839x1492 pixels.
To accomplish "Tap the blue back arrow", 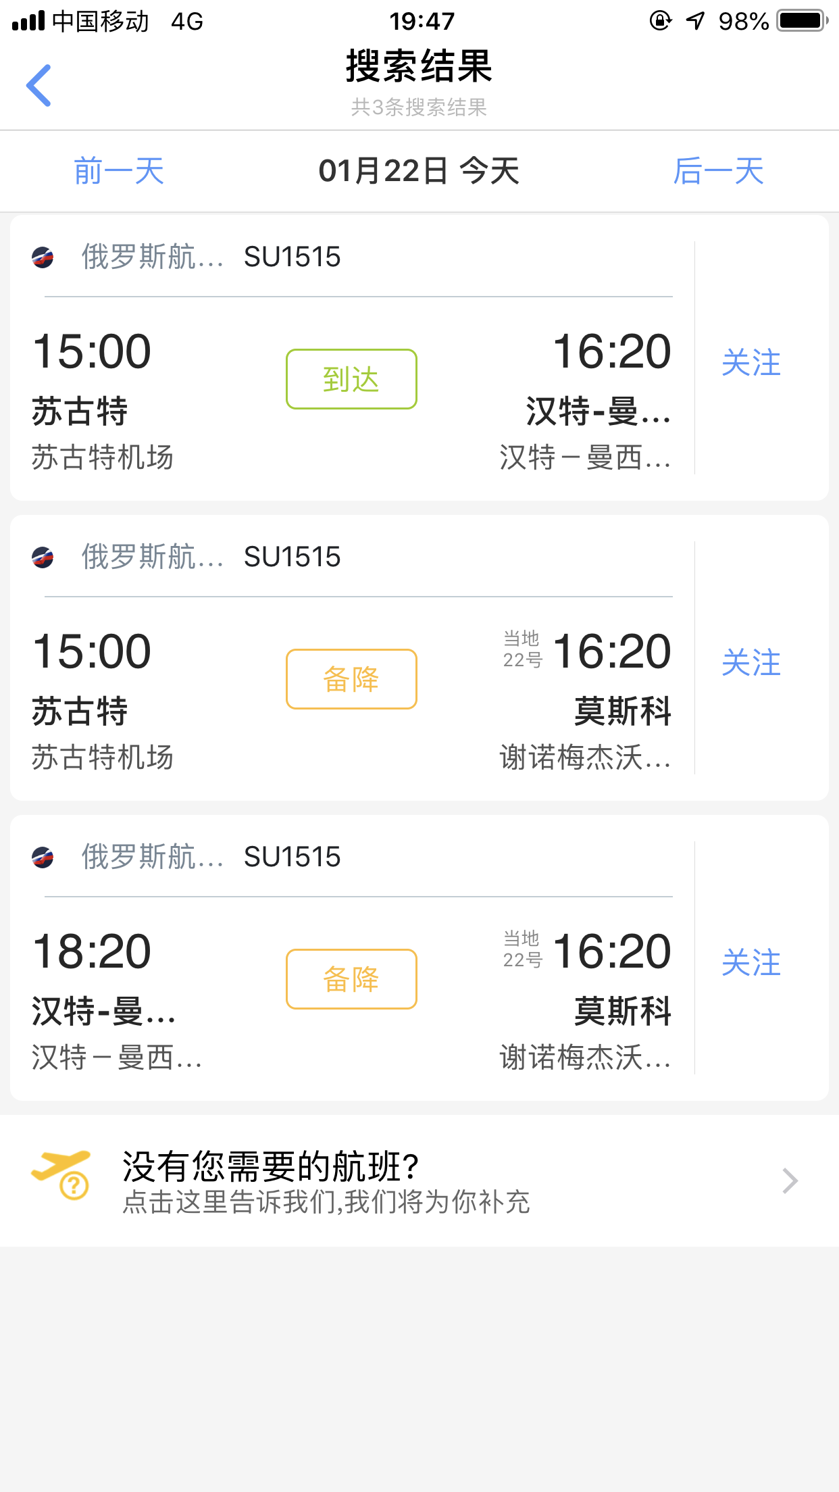I will pyautogui.click(x=39, y=85).
